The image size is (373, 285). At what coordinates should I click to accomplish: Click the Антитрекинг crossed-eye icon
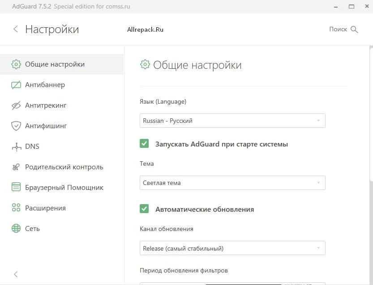tap(16, 105)
